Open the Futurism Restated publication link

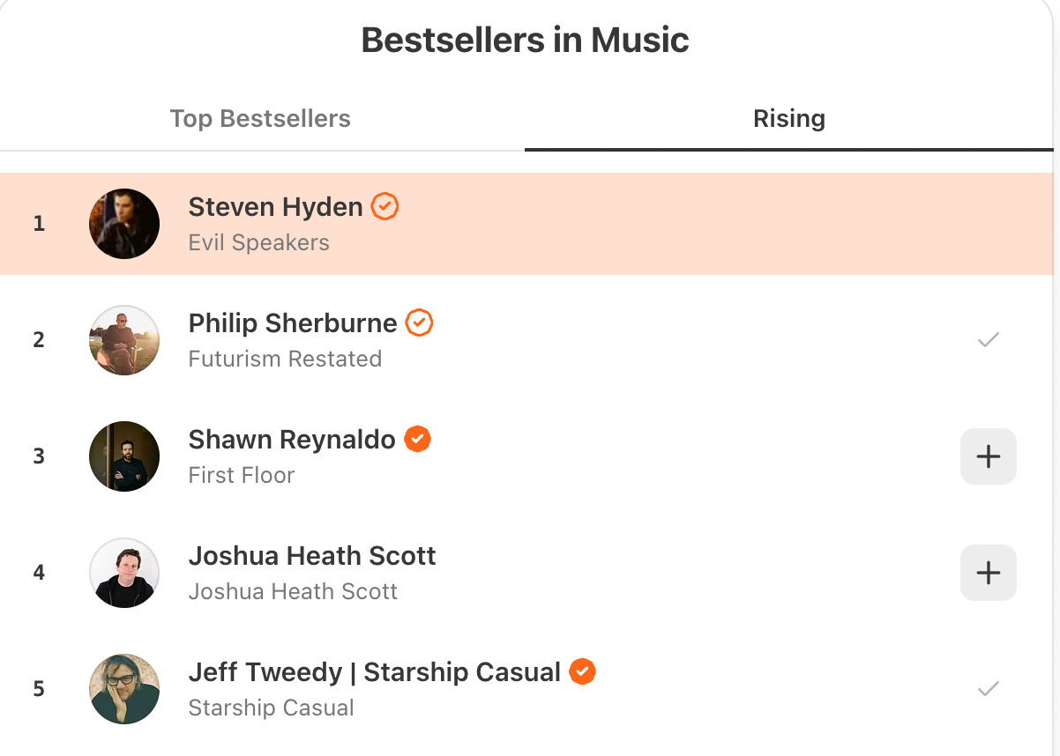coord(285,359)
